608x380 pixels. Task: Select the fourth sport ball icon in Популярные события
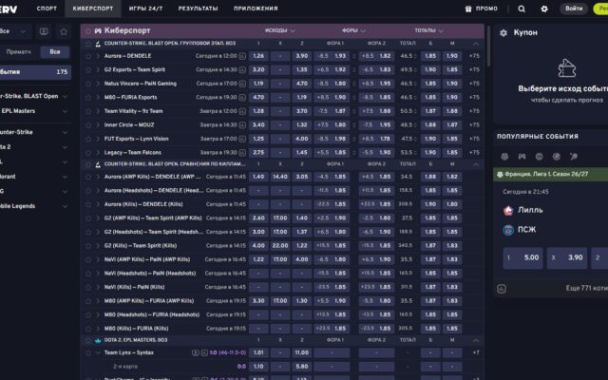tap(557, 156)
